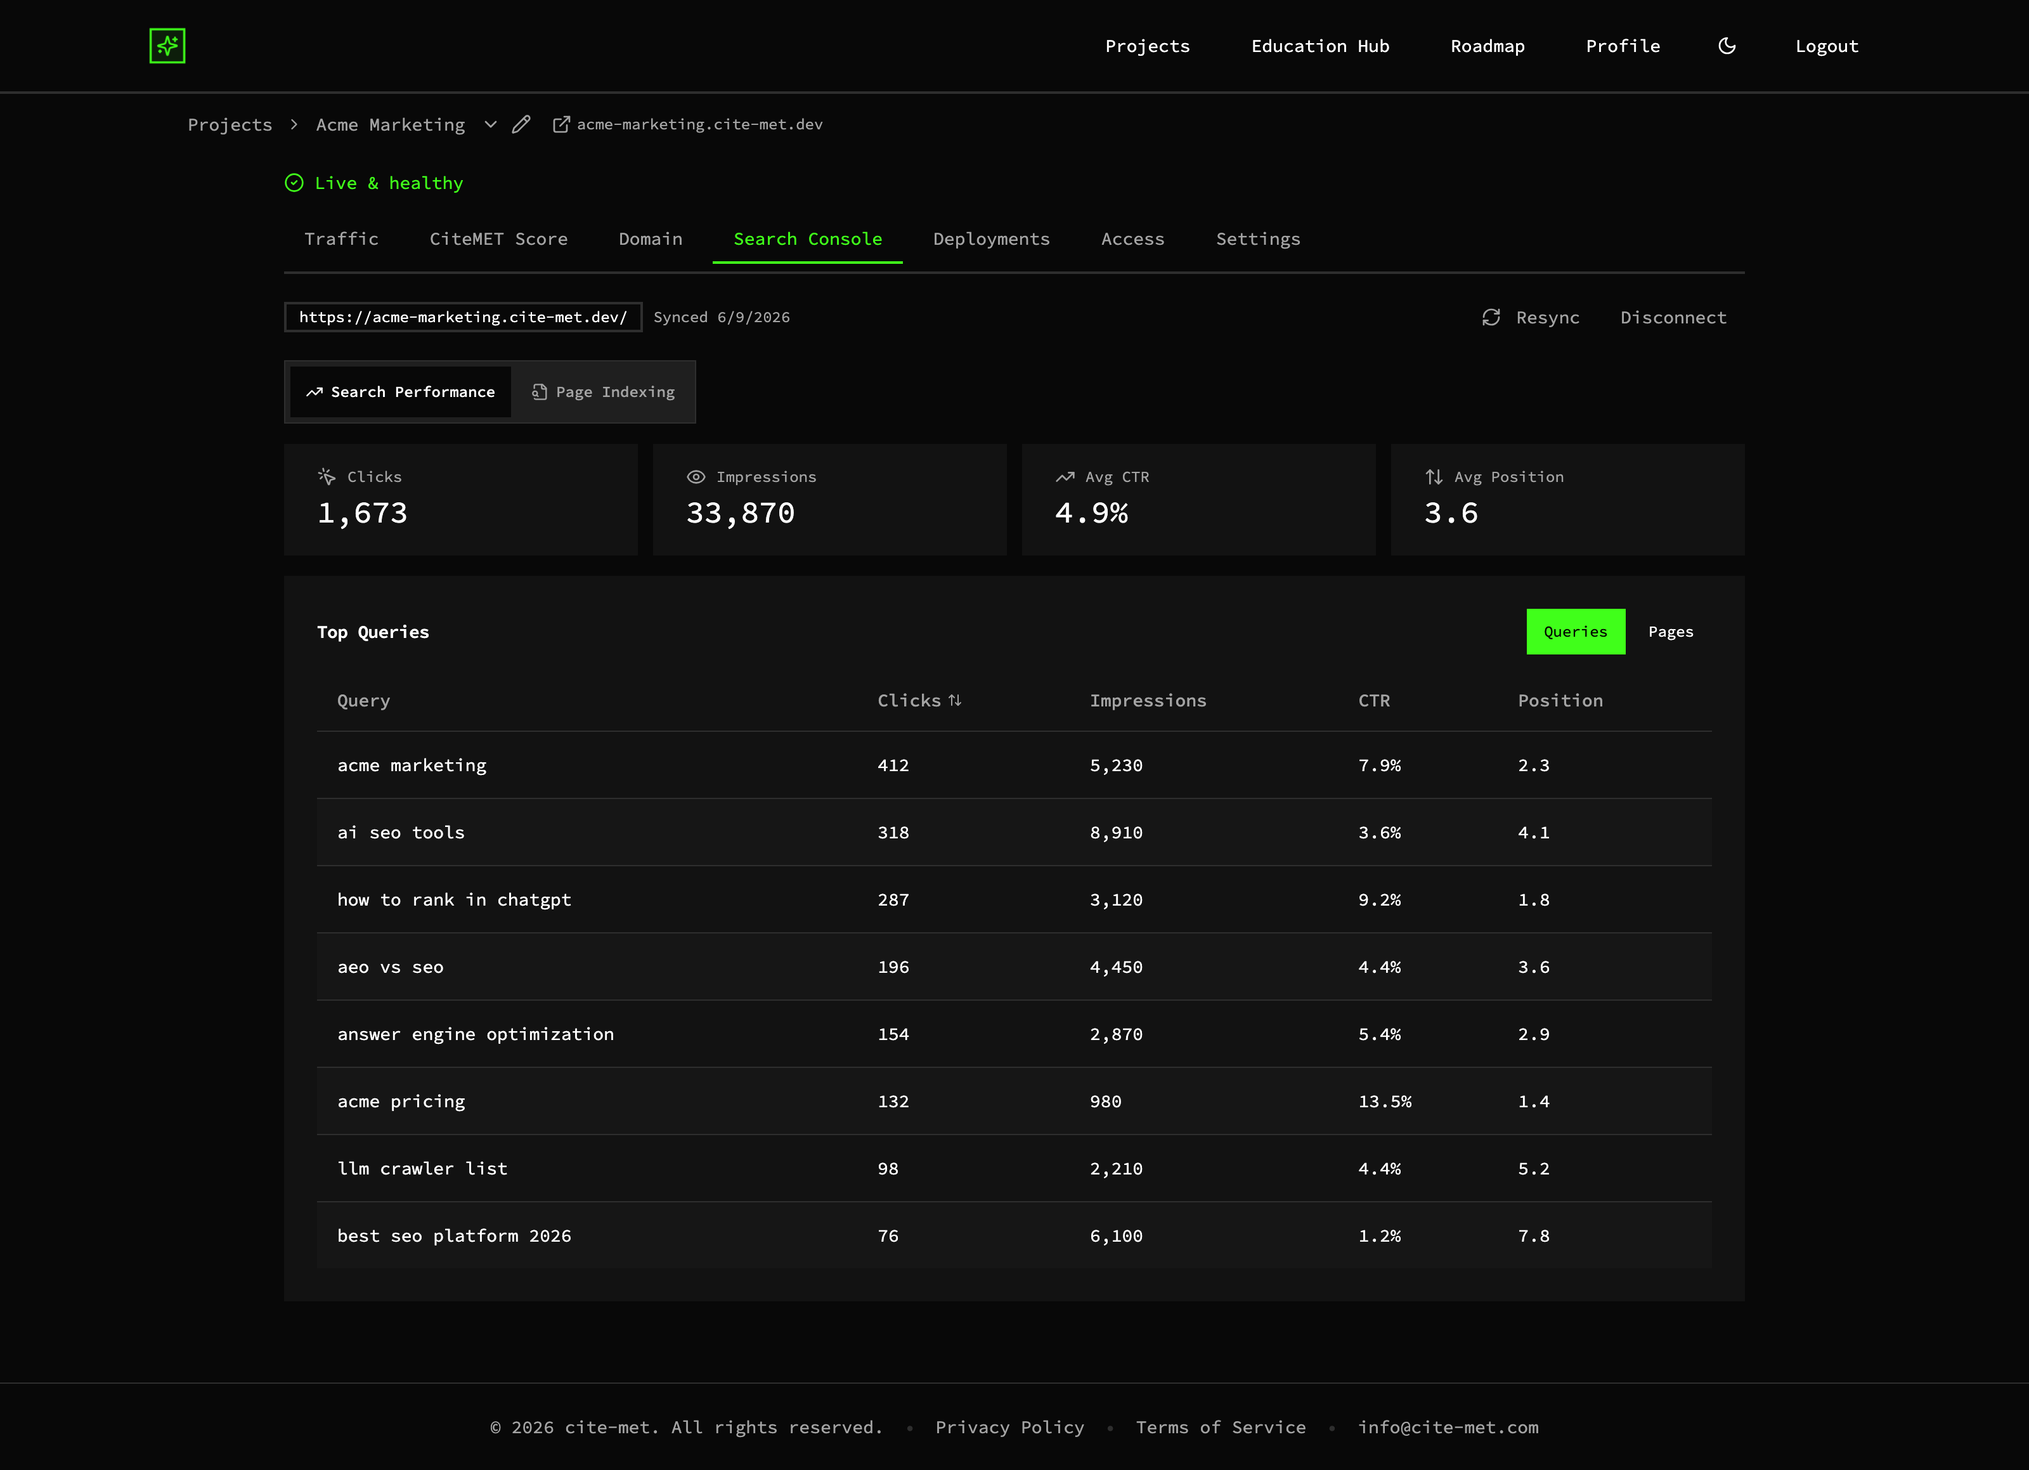This screenshot has height=1470, width=2029.
Task: Sort by the Position column header
Action: [1560, 701]
